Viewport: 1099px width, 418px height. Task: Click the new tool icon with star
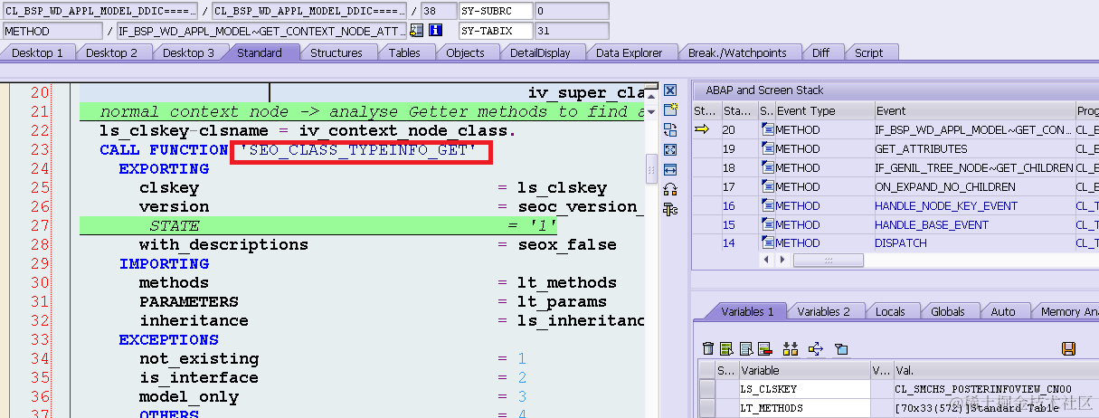[670, 109]
